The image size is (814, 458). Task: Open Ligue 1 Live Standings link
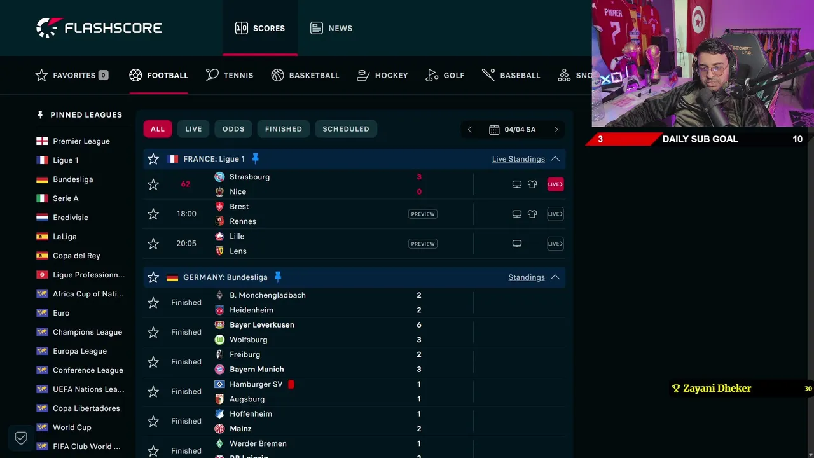[x=518, y=159]
